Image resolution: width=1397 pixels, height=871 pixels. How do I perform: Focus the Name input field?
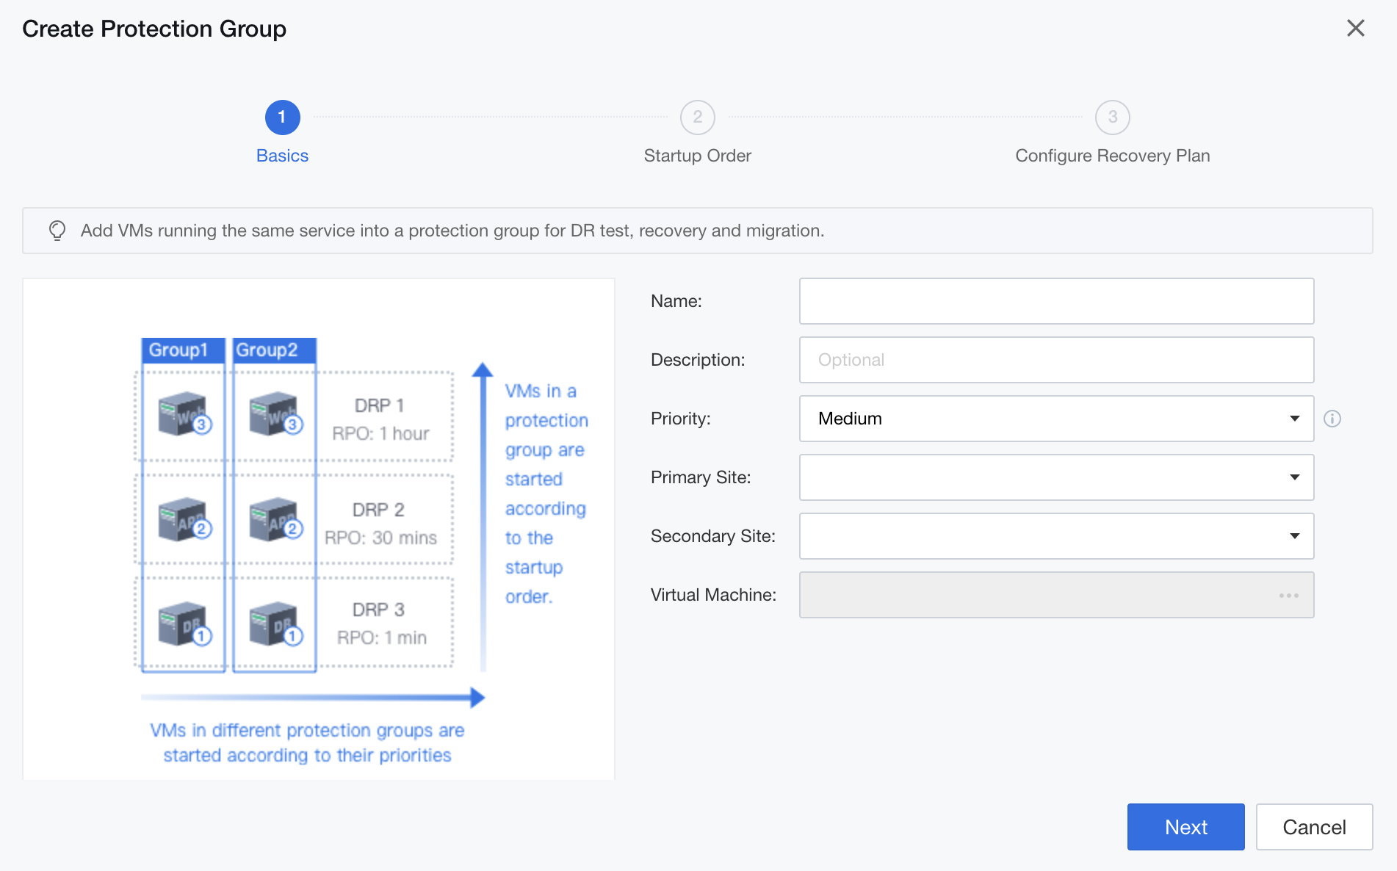(1056, 301)
